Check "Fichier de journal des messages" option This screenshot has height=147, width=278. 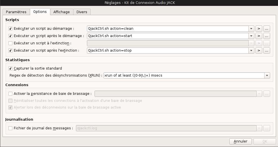point(11,128)
